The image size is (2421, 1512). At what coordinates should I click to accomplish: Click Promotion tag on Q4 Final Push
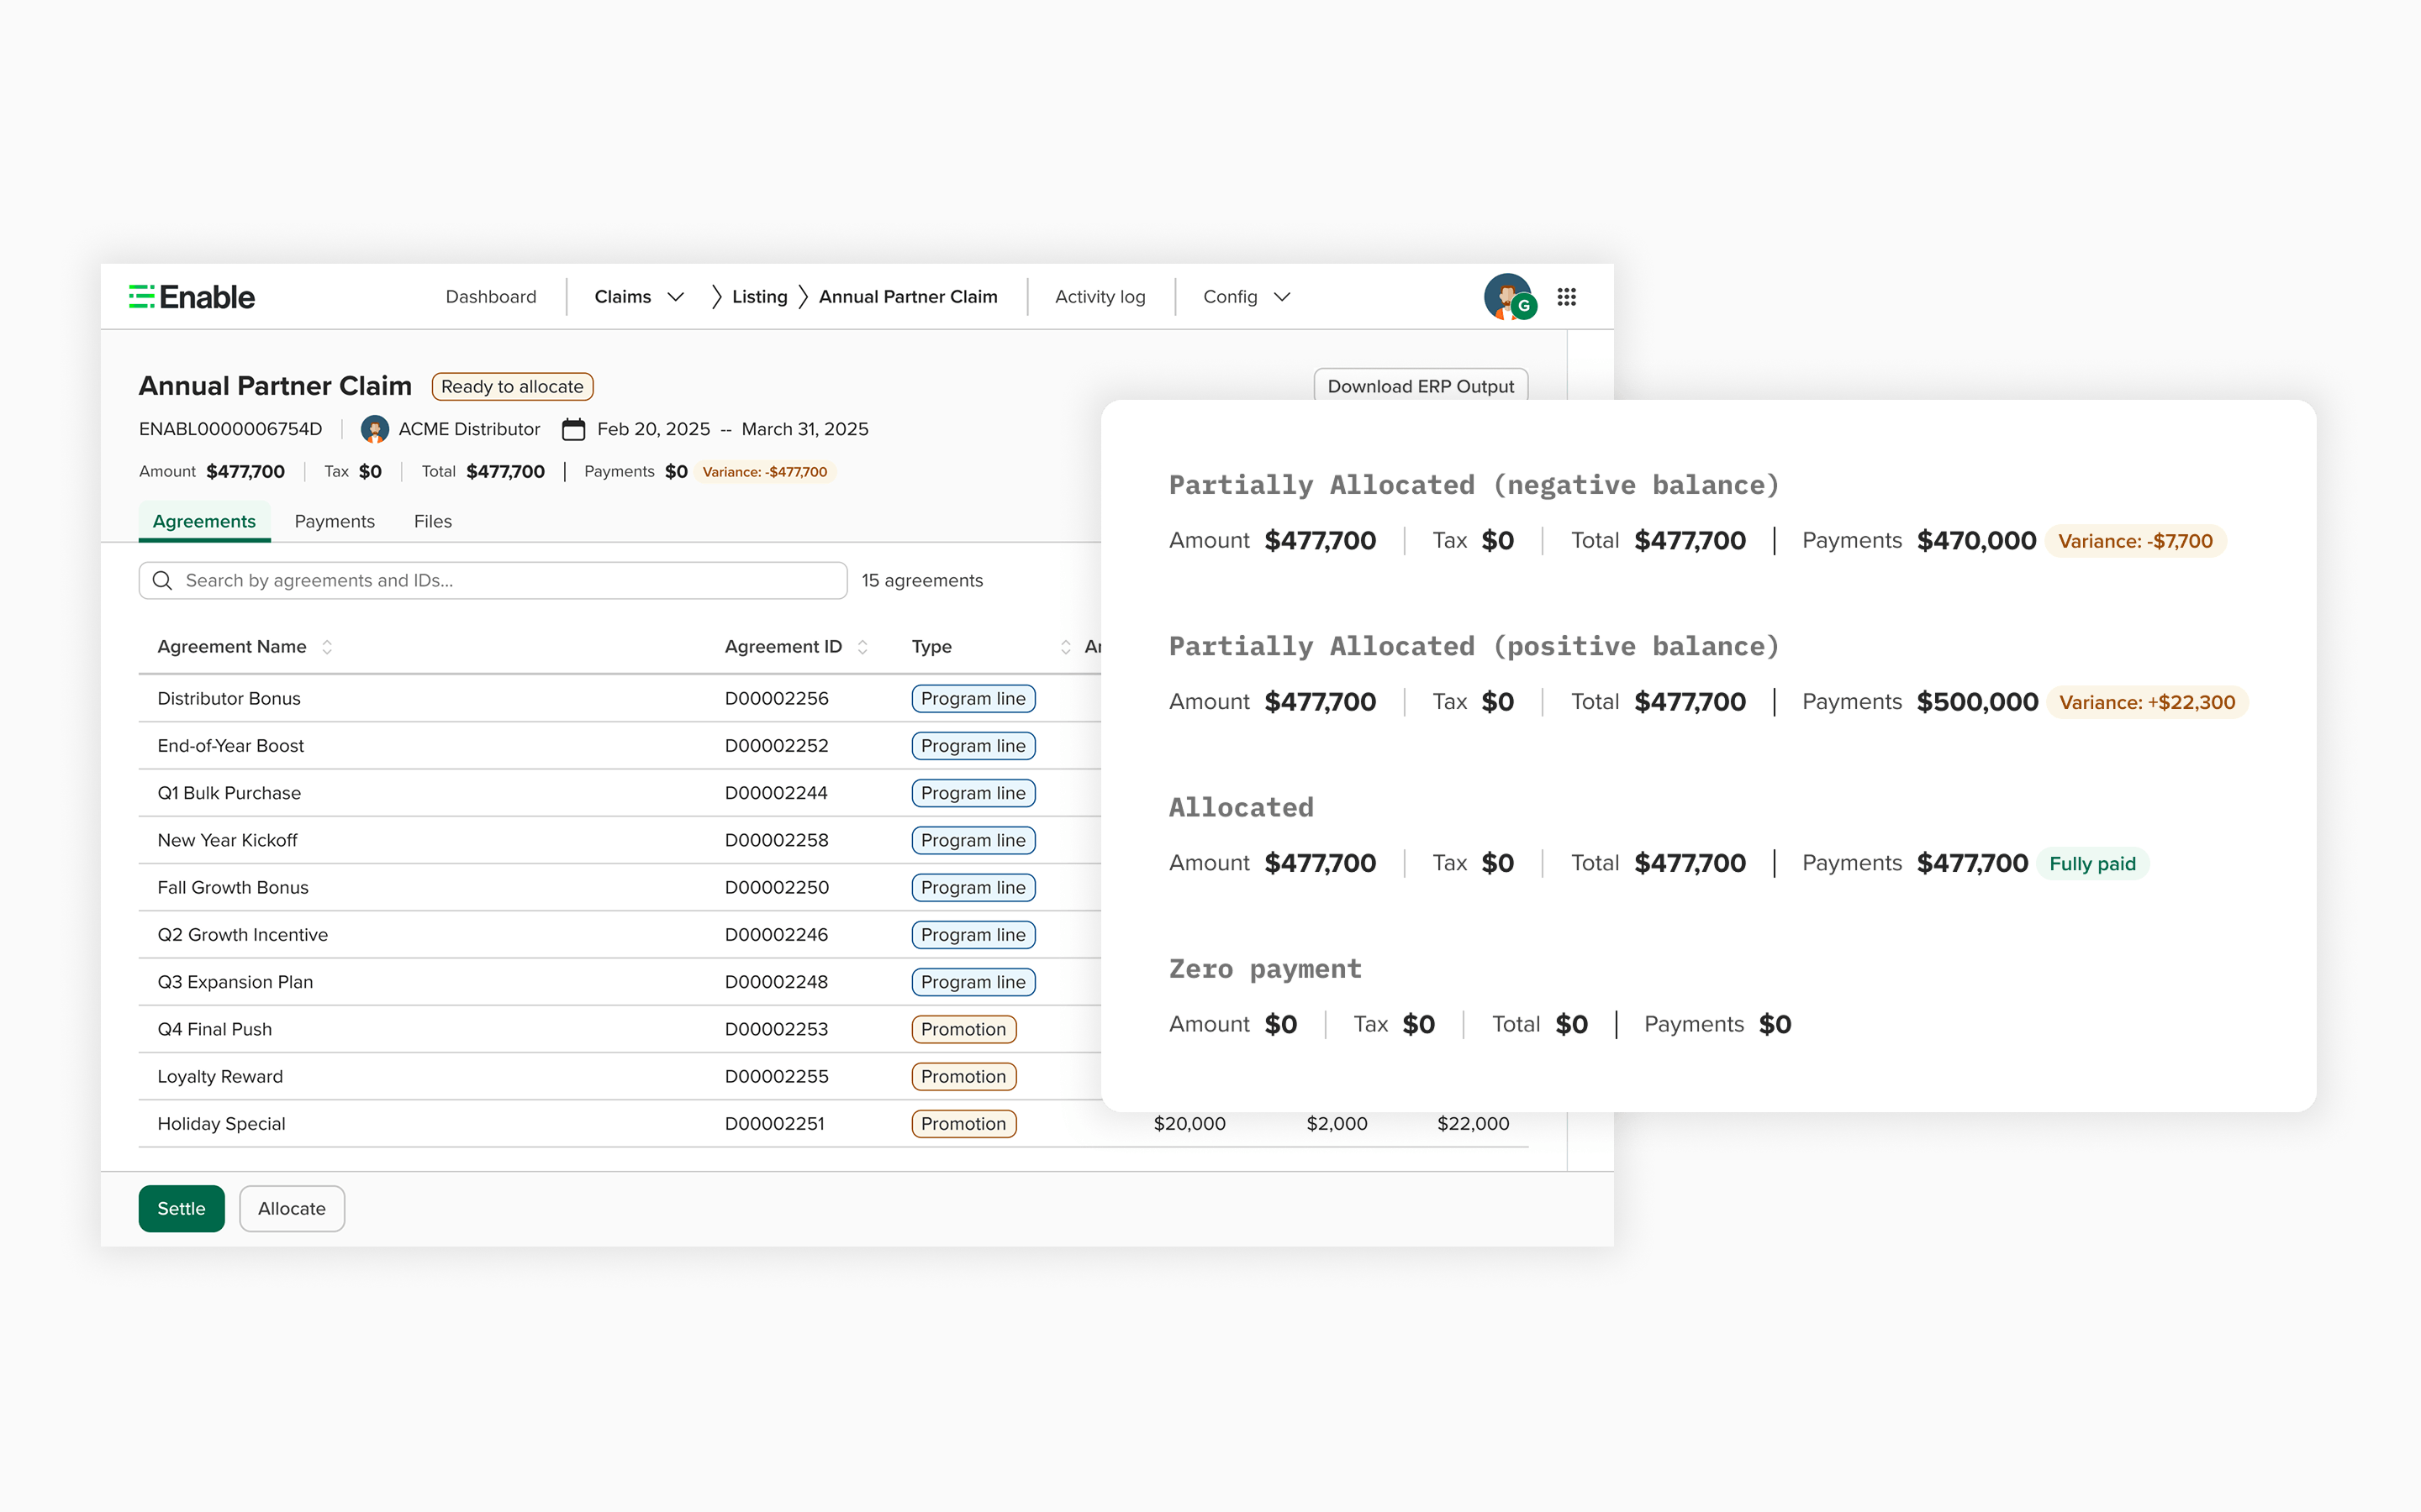(x=963, y=1029)
